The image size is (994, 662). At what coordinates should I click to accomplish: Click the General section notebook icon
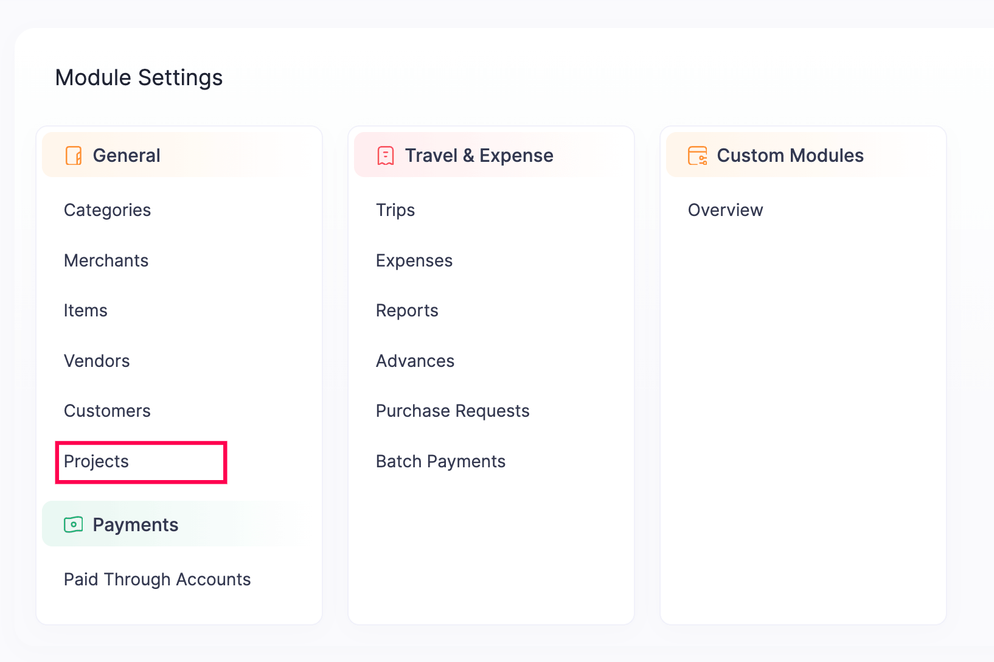click(74, 156)
